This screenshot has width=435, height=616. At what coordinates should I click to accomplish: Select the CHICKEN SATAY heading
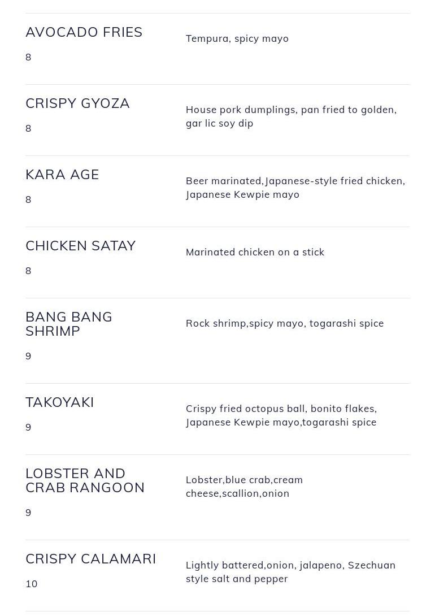pos(80,245)
